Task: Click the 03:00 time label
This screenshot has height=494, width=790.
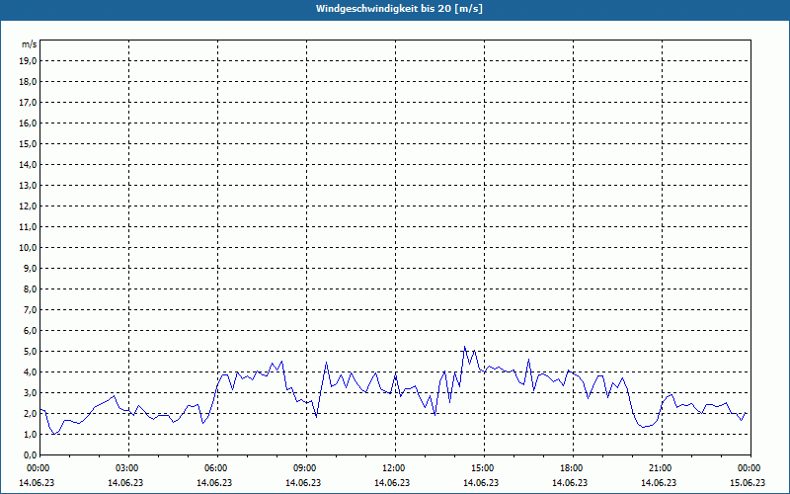Action: click(128, 468)
